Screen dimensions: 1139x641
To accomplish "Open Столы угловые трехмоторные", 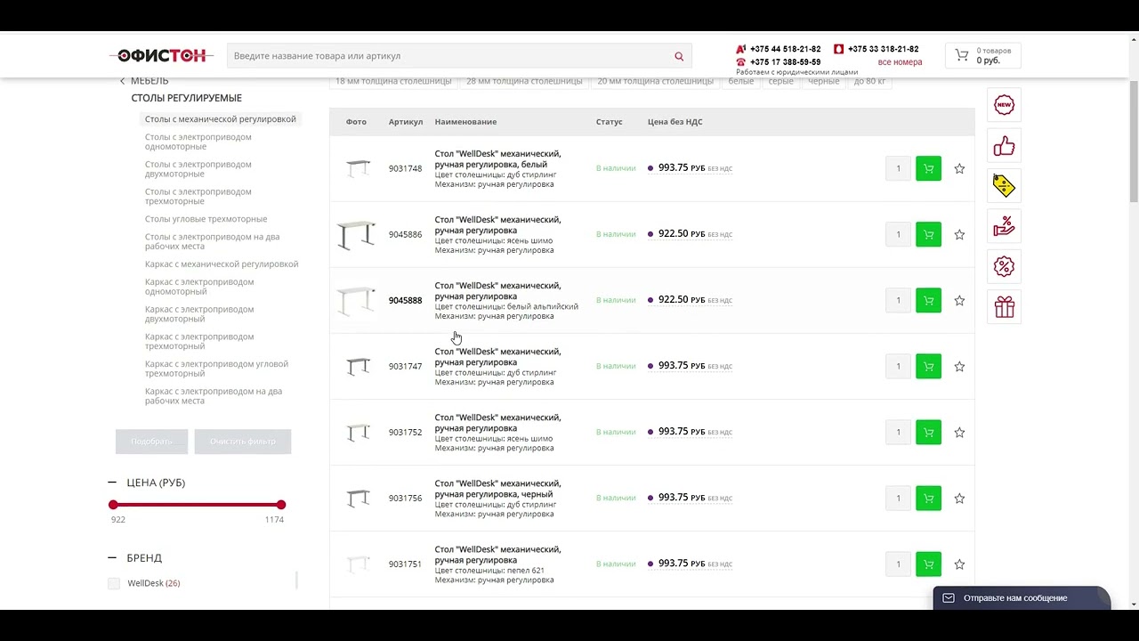I will click(x=206, y=219).
